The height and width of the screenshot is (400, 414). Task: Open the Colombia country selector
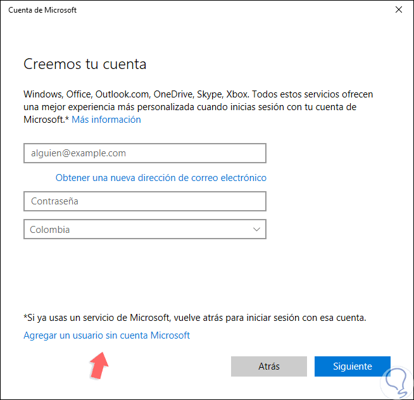click(x=144, y=229)
